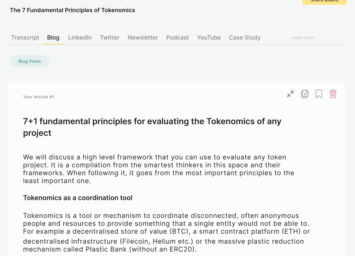Collapse the article with the minimize arrows icon
Image resolution: width=355 pixels, height=256 pixels.
(x=291, y=94)
